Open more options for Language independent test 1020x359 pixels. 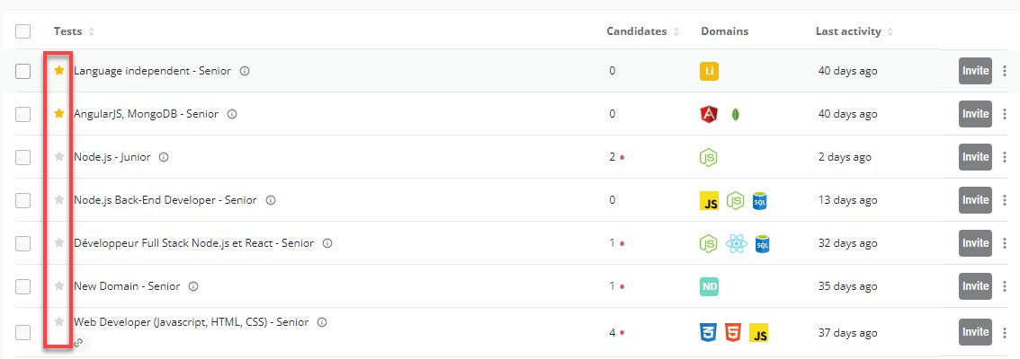click(1005, 71)
